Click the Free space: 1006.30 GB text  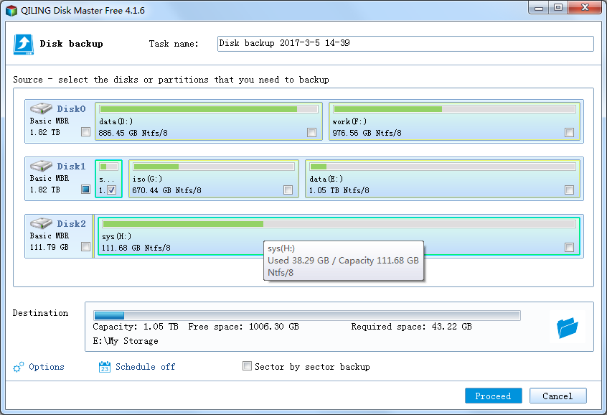243,327
